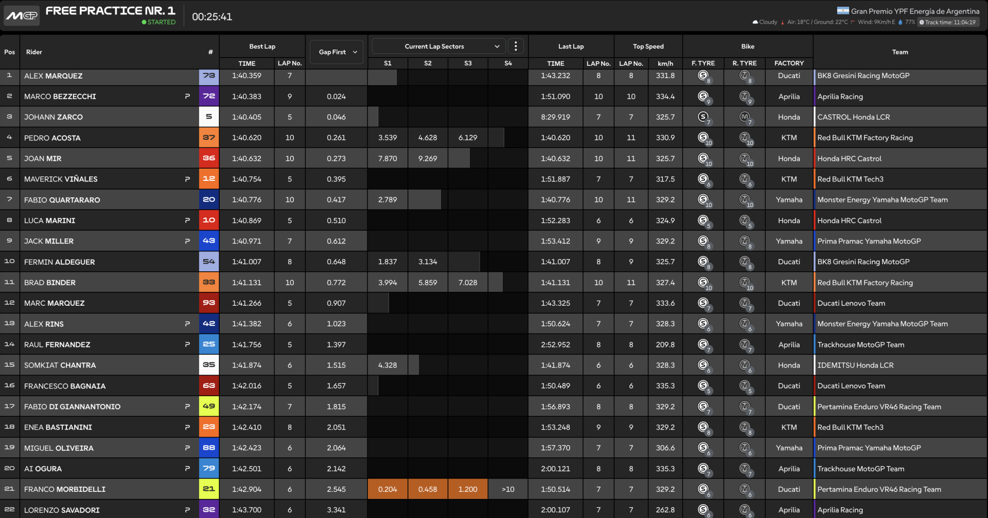Click Brad Binder rear tyre icon
The image size is (988, 518).
click(x=746, y=283)
